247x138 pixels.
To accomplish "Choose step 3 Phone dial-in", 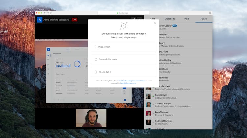I will [123, 72].
